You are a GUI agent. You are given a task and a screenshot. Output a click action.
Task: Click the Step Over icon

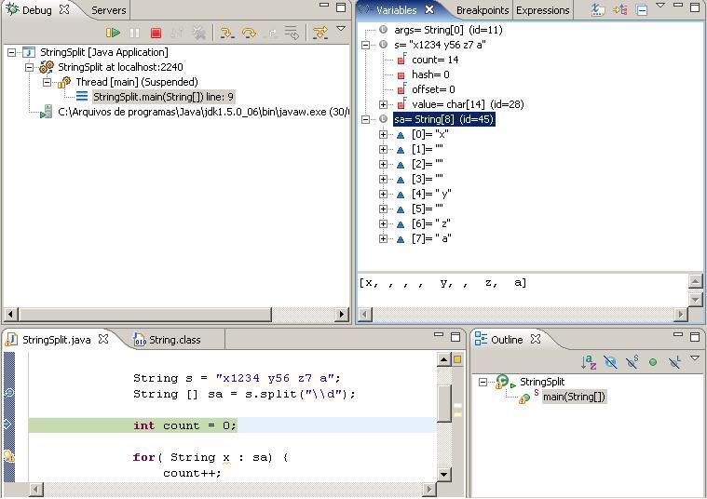249,33
